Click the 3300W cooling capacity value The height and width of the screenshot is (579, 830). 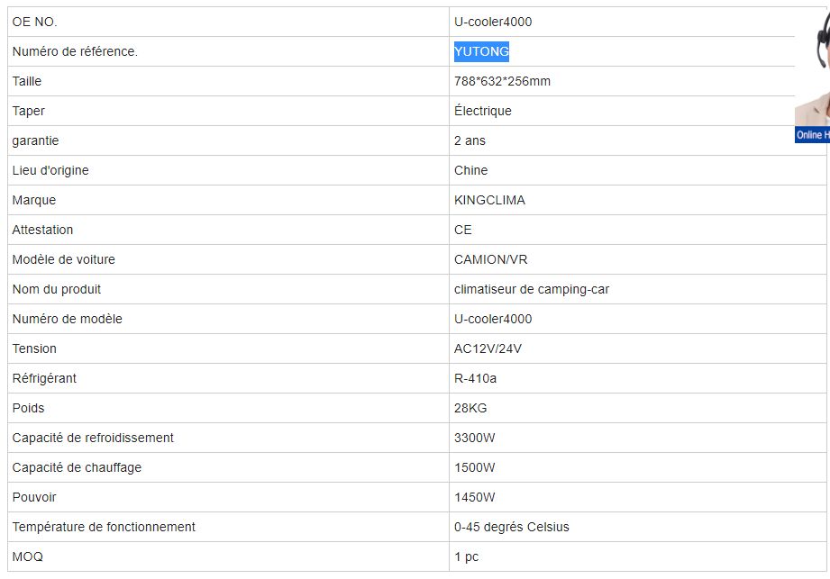click(x=475, y=438)
